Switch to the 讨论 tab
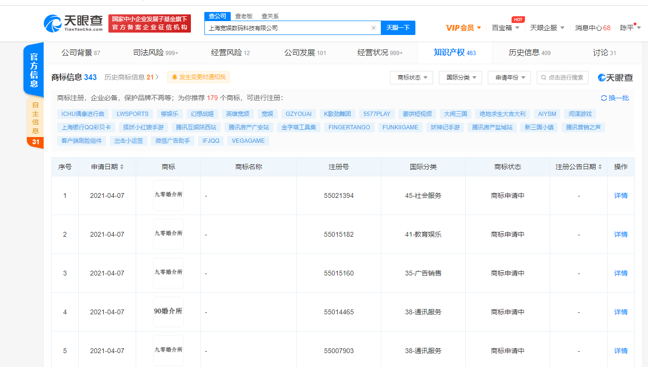 604,53
